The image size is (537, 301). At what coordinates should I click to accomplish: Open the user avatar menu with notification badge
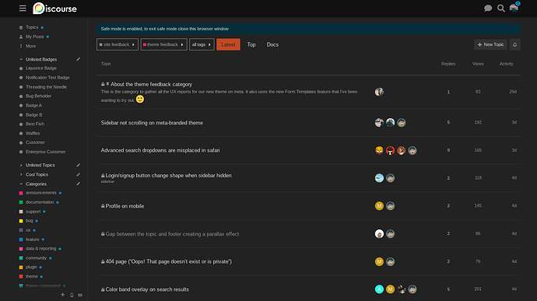click(x=514, y=8)
